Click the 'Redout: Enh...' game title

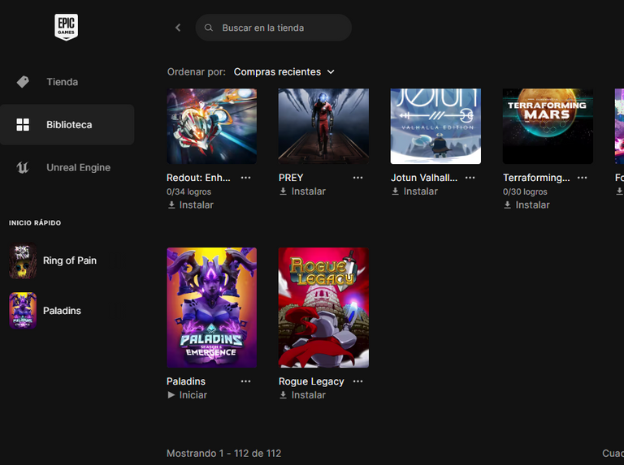(198, 178)
